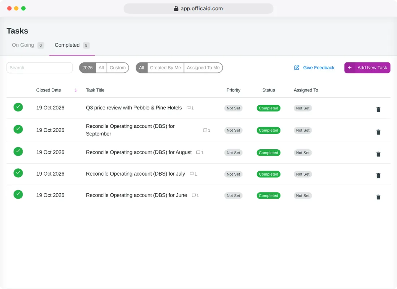Toggle completion check for the September reconcile task
This screenshot has width=397, height=289.
pyautogui.click(x=18, y=129)
